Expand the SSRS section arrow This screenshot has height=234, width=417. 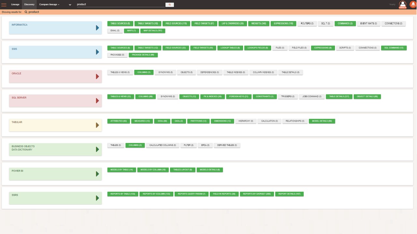(x=97, y=198)
